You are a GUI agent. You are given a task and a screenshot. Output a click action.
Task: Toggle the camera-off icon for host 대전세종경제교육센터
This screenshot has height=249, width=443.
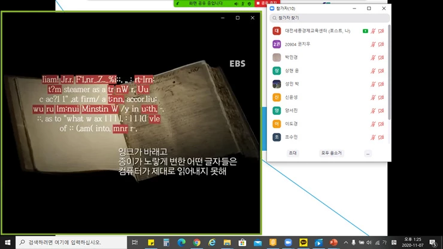[381, 31]
